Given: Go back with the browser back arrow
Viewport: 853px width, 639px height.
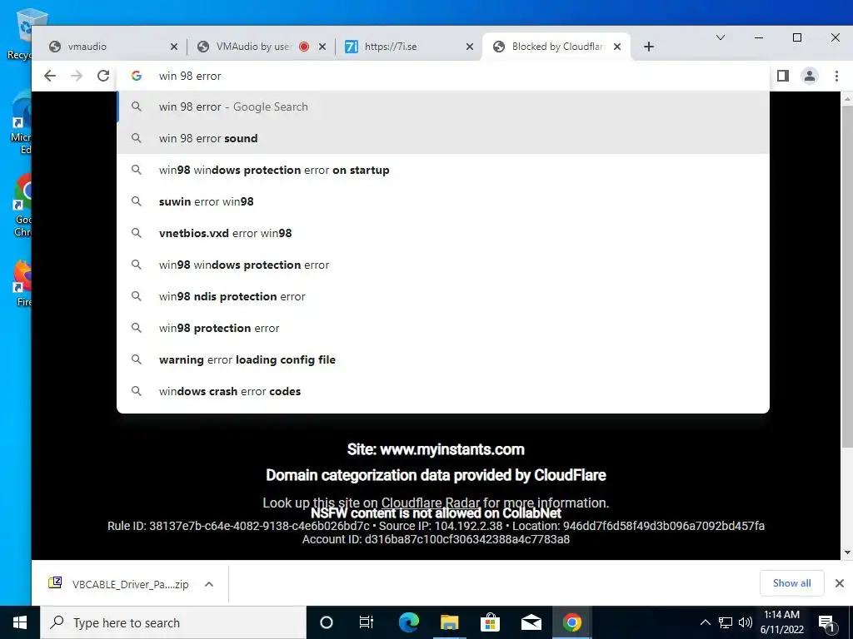Looking at the screenshot, I should [50, 76].
